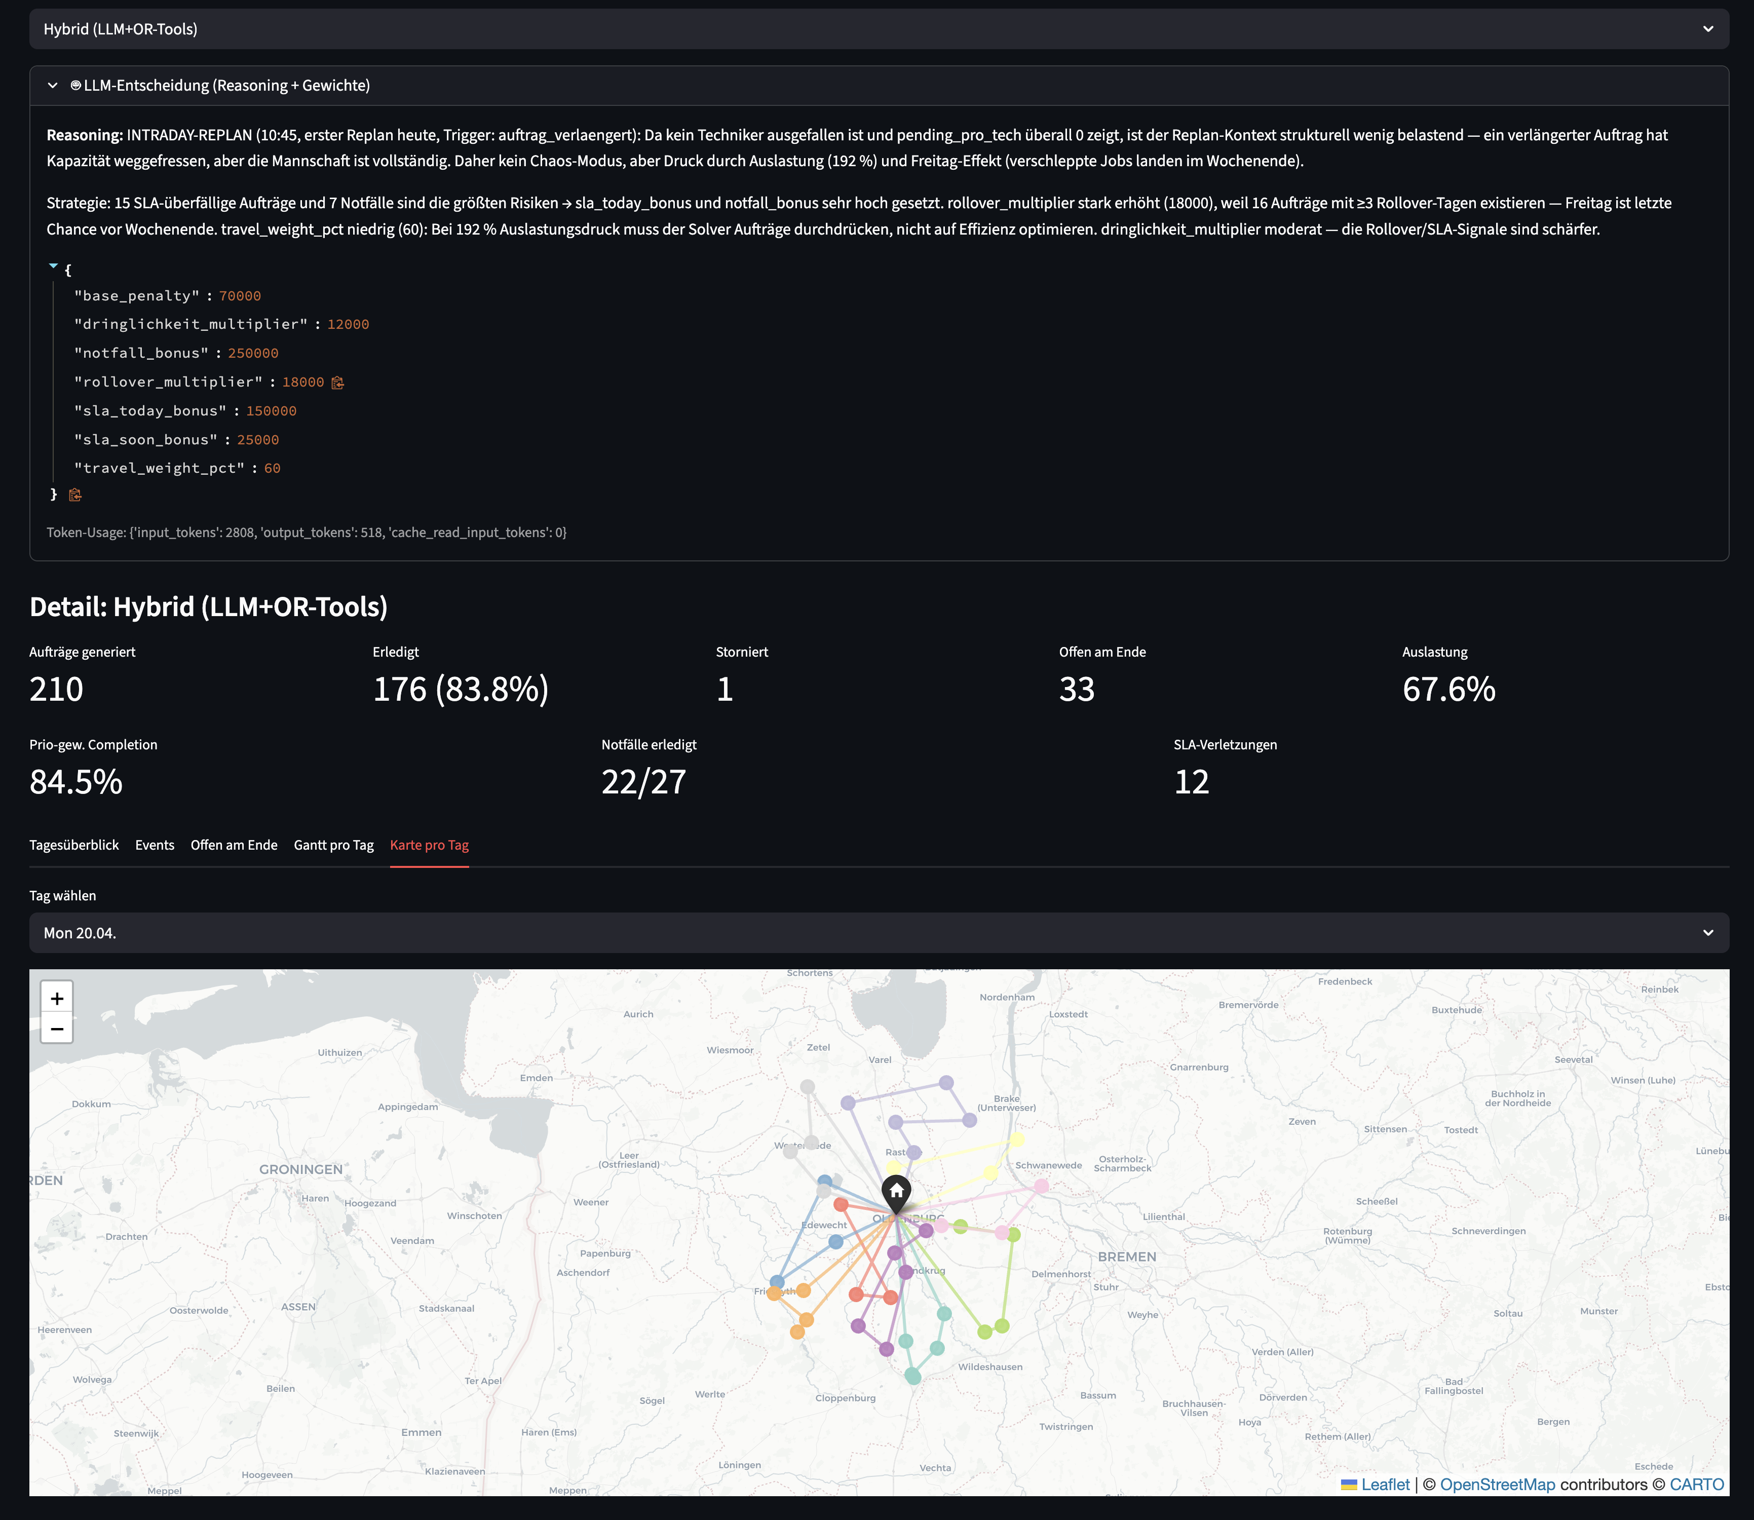This screenshot has width=1754, height=1520.
Task: Click the map zoom in plus button
Action: (57, 998)
